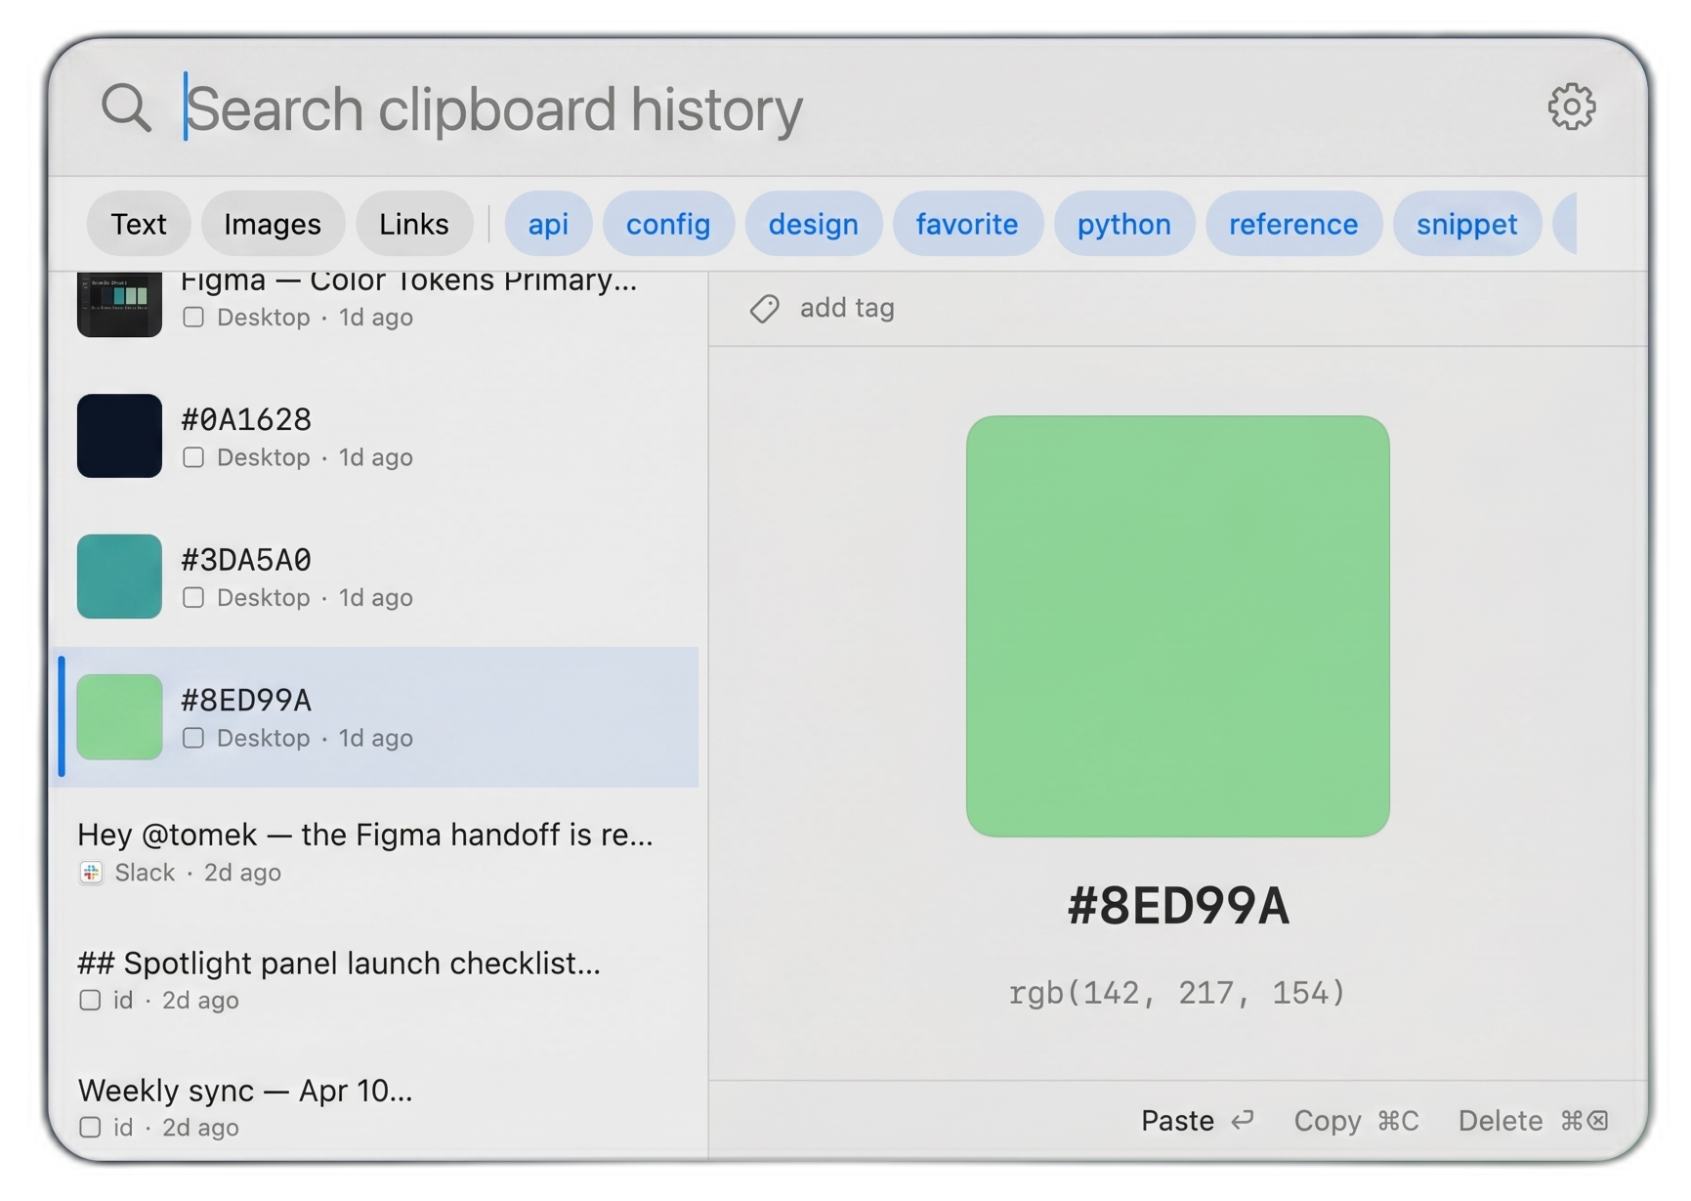Filter clips by the api tag
This screenshot has width=1691, height=1201.
pos(549,224)
